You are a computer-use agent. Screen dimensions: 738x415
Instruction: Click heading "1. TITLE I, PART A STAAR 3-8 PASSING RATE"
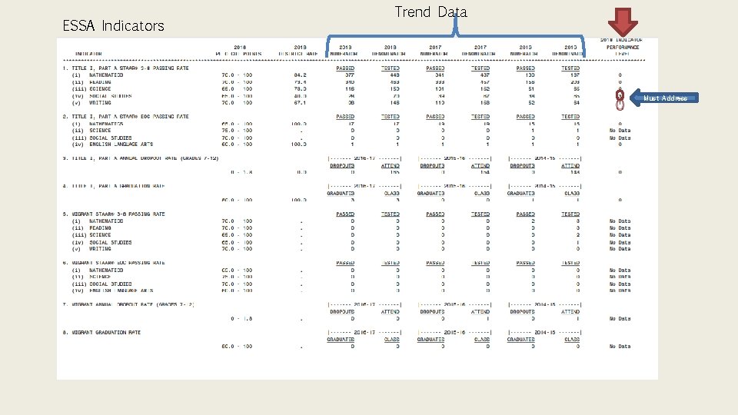click(x=125, y=68)
